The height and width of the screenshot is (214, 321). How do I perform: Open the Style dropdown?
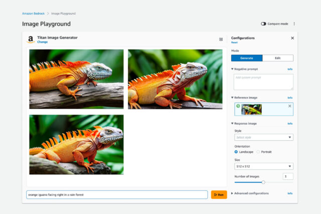(x=263, y=137)
